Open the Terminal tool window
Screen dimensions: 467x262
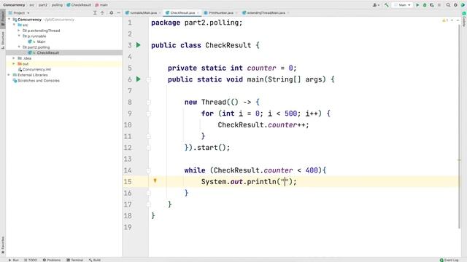pos(74,260)
